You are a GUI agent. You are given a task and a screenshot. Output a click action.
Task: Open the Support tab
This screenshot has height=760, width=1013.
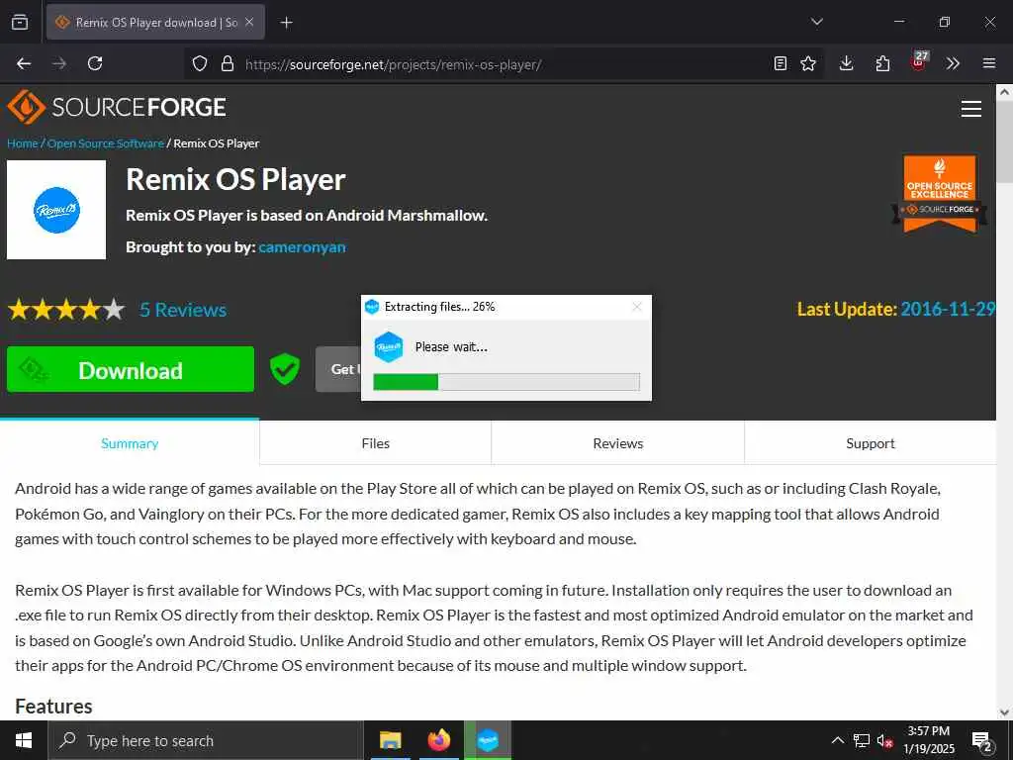point(871,443)
